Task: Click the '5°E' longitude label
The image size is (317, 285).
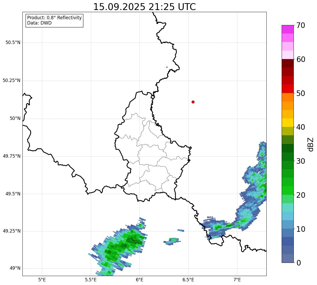Action: [x=42, y=279]
